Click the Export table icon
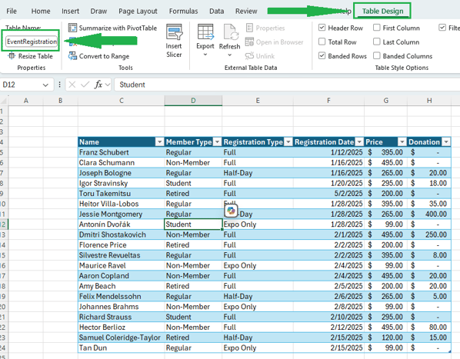Viewport: 460px width, 359px height. tap(205, 32)
